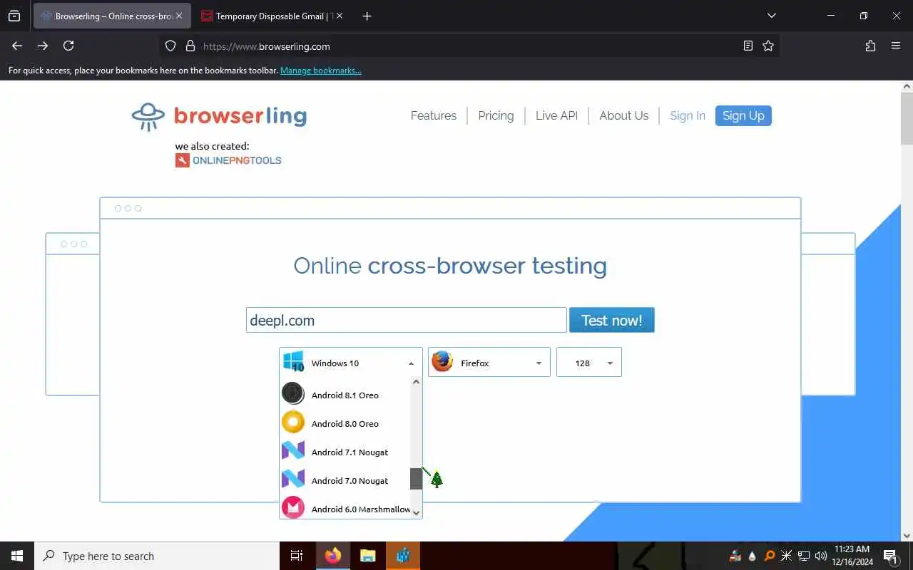Image resolution: width=913 pixels, height=570 pixels.
Task: Click the orange magnifier tray icon
Action: (x=770, y=556)
